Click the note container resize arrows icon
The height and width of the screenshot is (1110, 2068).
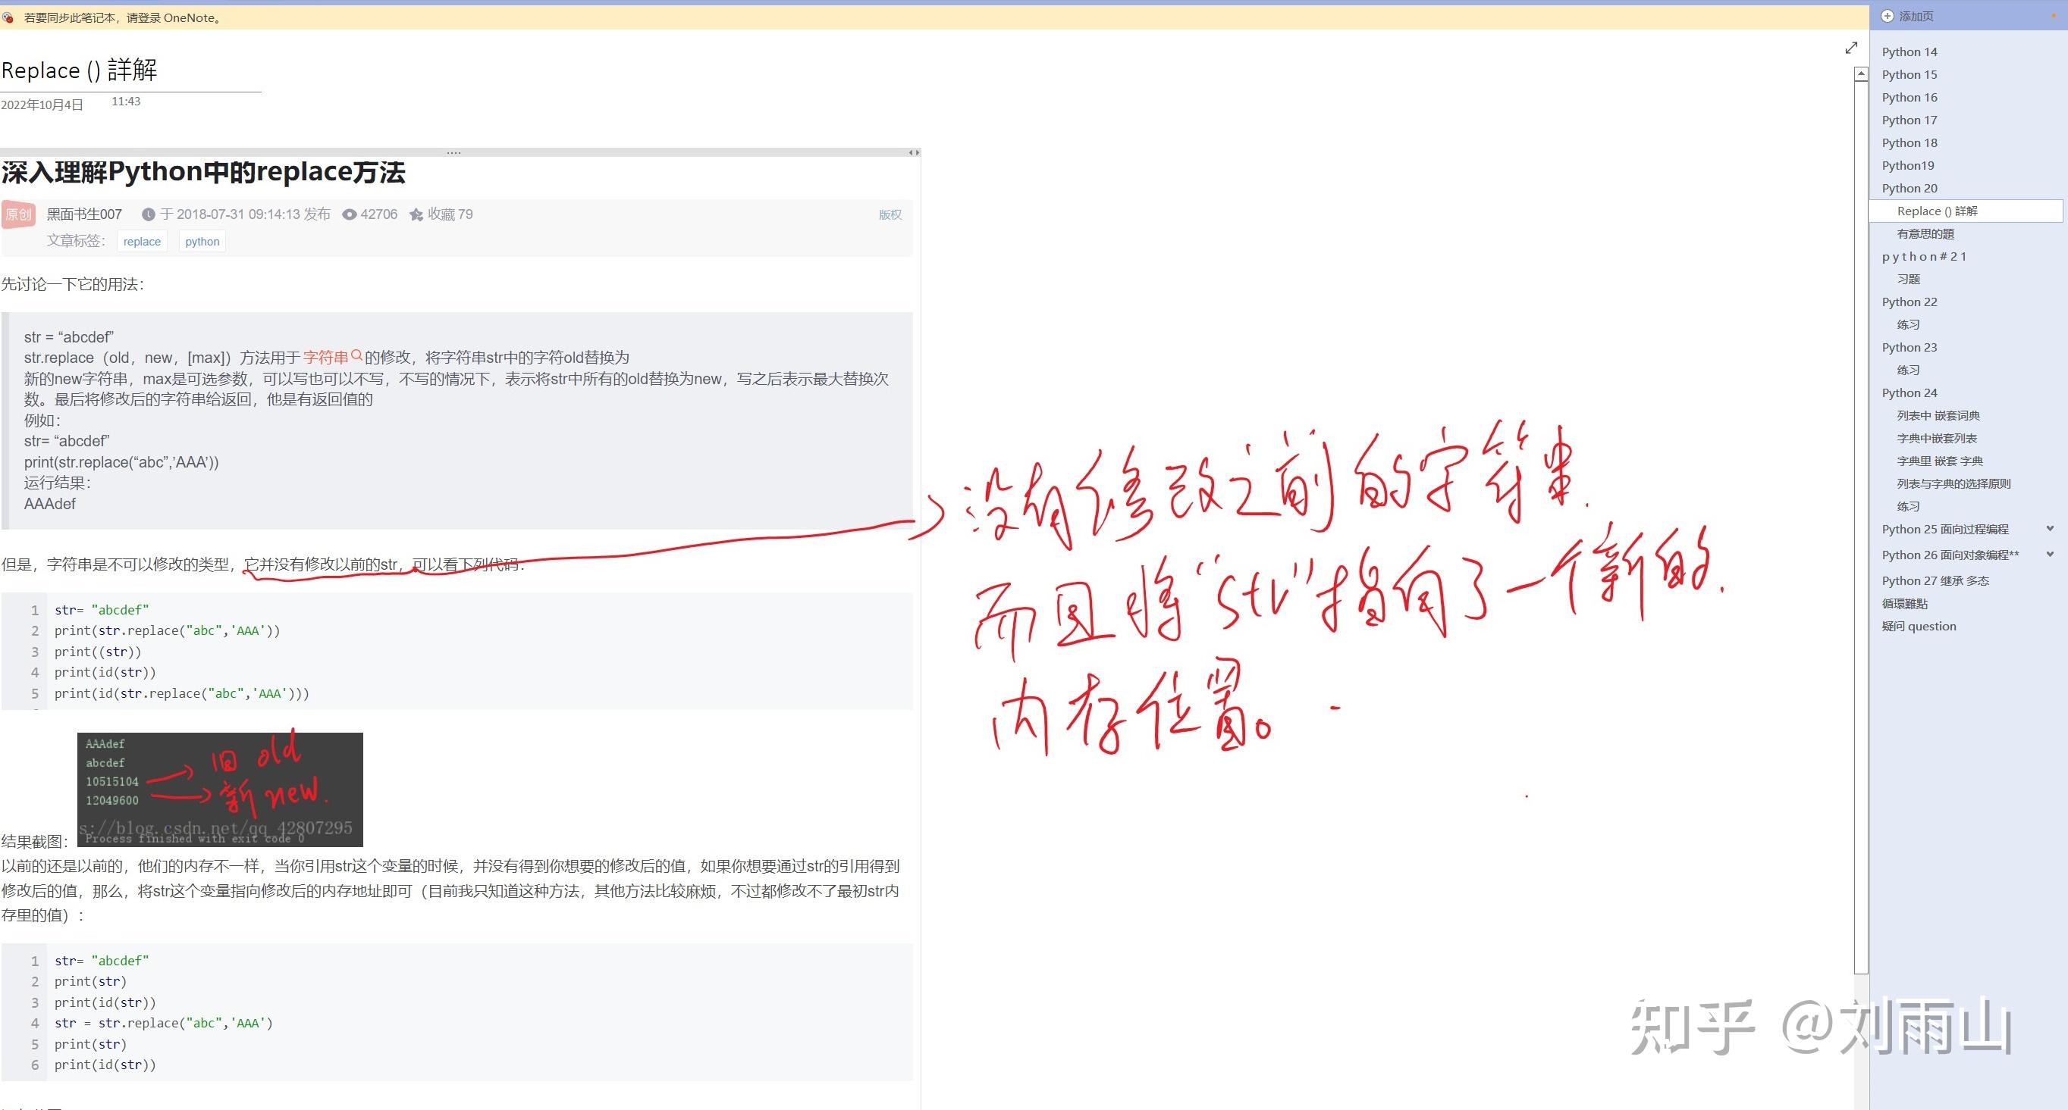pos(914,152)
